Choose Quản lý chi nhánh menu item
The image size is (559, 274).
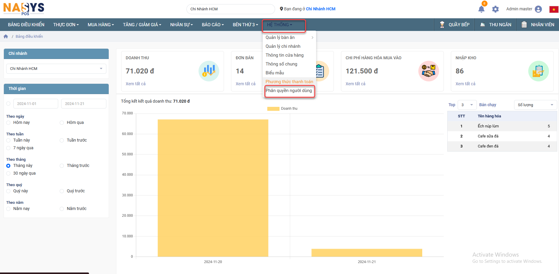tap(289, 46)
